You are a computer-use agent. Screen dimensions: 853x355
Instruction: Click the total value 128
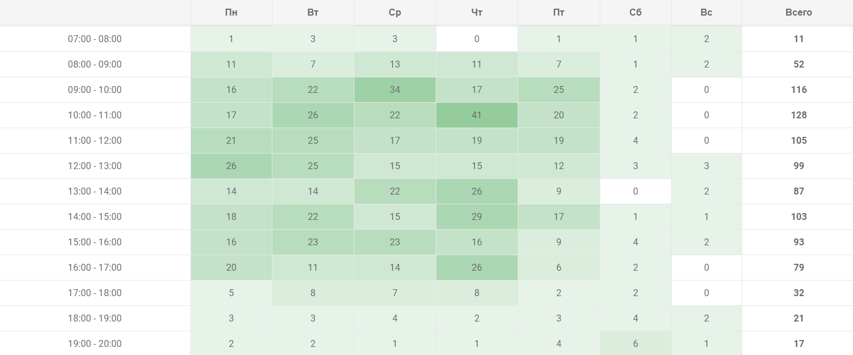tap(798, 115)
